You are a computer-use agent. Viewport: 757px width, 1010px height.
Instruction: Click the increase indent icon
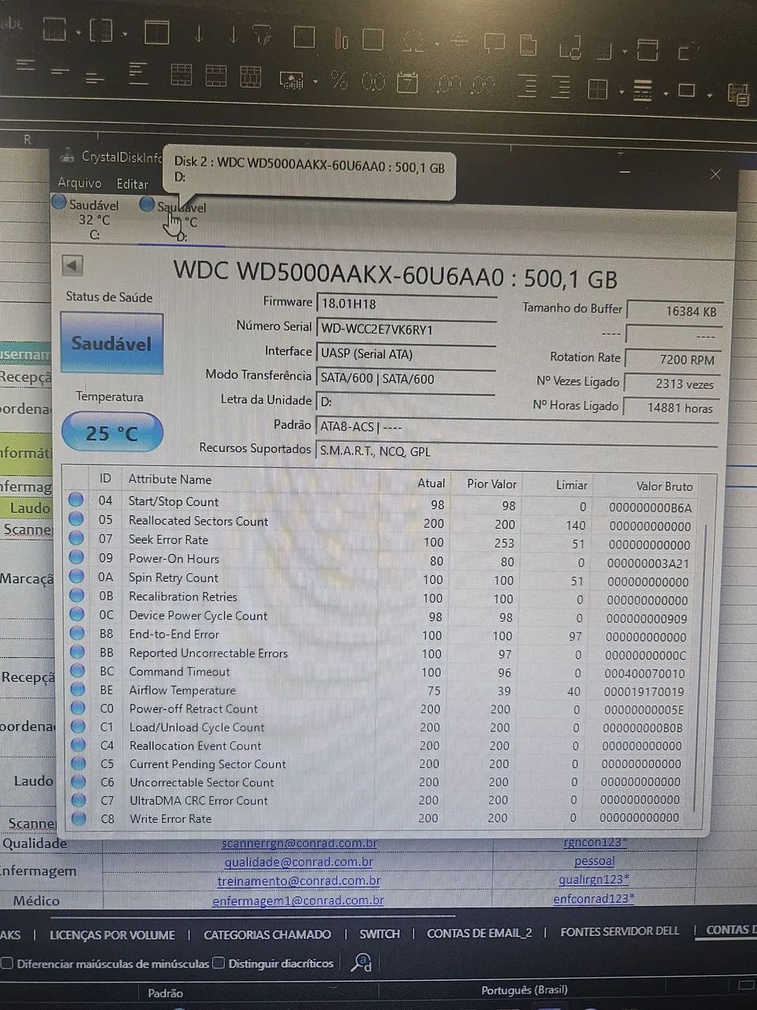[527, 85]
